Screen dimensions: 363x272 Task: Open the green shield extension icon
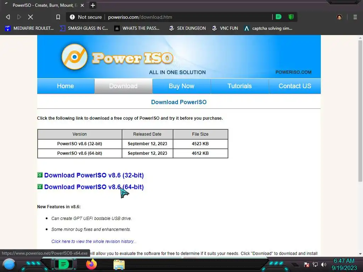[x=291, y=17]
